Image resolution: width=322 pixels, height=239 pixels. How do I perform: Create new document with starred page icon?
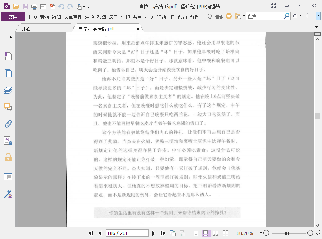coord(52,7)
